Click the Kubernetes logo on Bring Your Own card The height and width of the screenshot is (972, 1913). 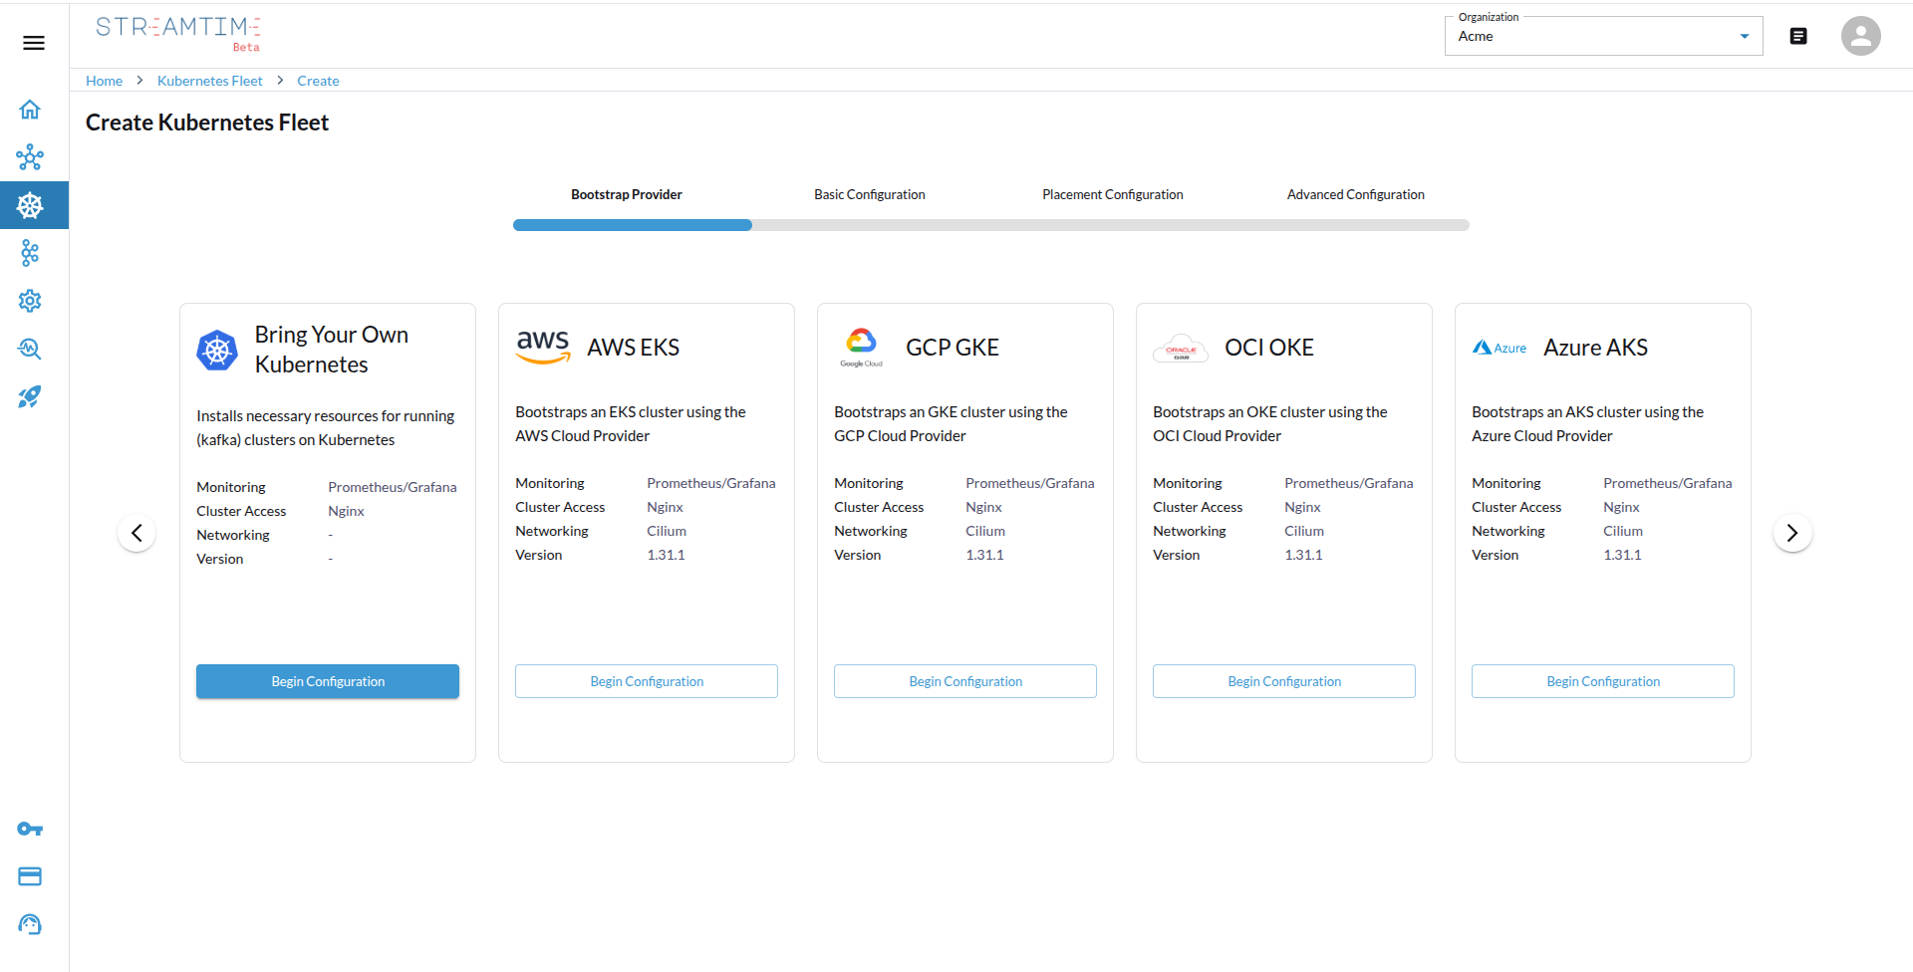[x=217, y=351]
